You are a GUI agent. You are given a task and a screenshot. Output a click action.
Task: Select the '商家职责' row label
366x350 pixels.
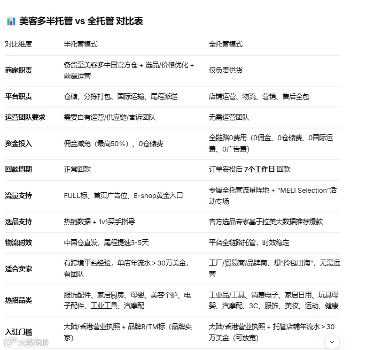point(19,70)
